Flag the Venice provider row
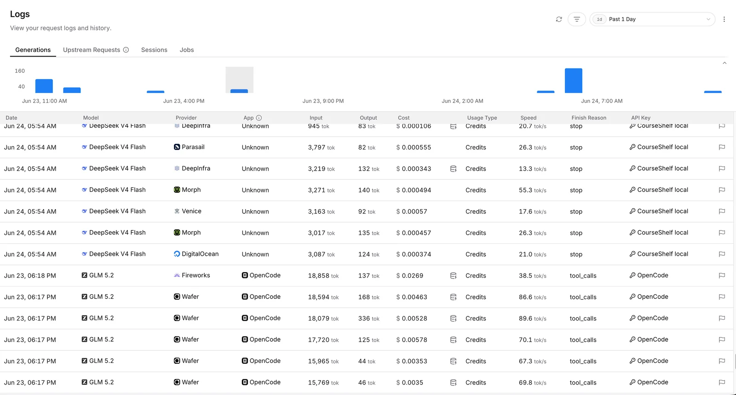This screenshot has width=736, height=395. [x=722, y=212]
